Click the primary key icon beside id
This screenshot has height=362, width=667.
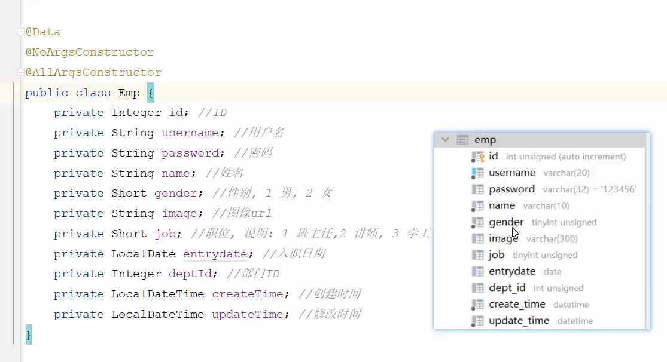point(477,157)
